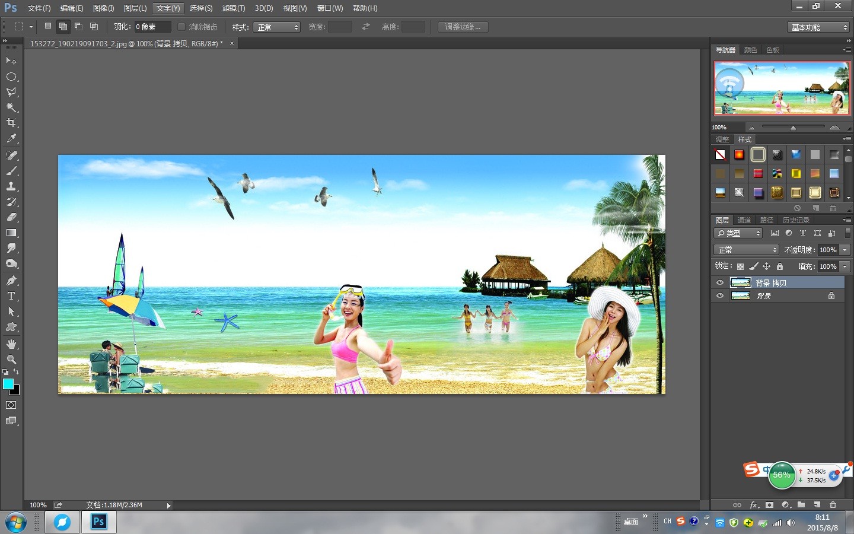This screenshot has height=534, width=854.
Task: Select the Path Selection tool
Action: coord(11,311)
